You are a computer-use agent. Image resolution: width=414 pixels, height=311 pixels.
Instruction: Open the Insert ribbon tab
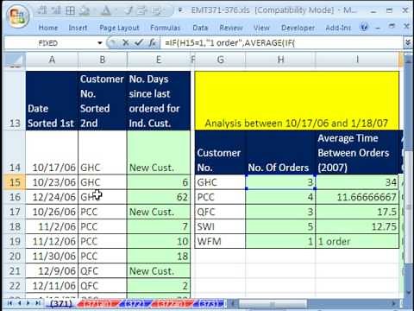click(78, 28)
